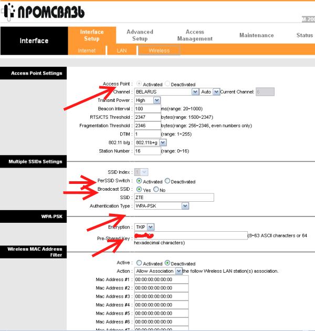Click the Pre-Shared Key field
The image size is (315, 331).
pos(191,235)
